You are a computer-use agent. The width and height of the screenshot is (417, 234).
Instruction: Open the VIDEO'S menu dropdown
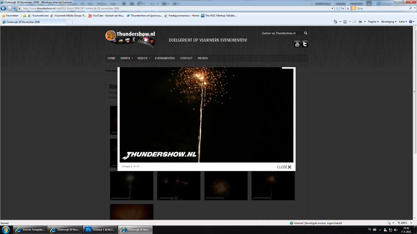point(144,58)
